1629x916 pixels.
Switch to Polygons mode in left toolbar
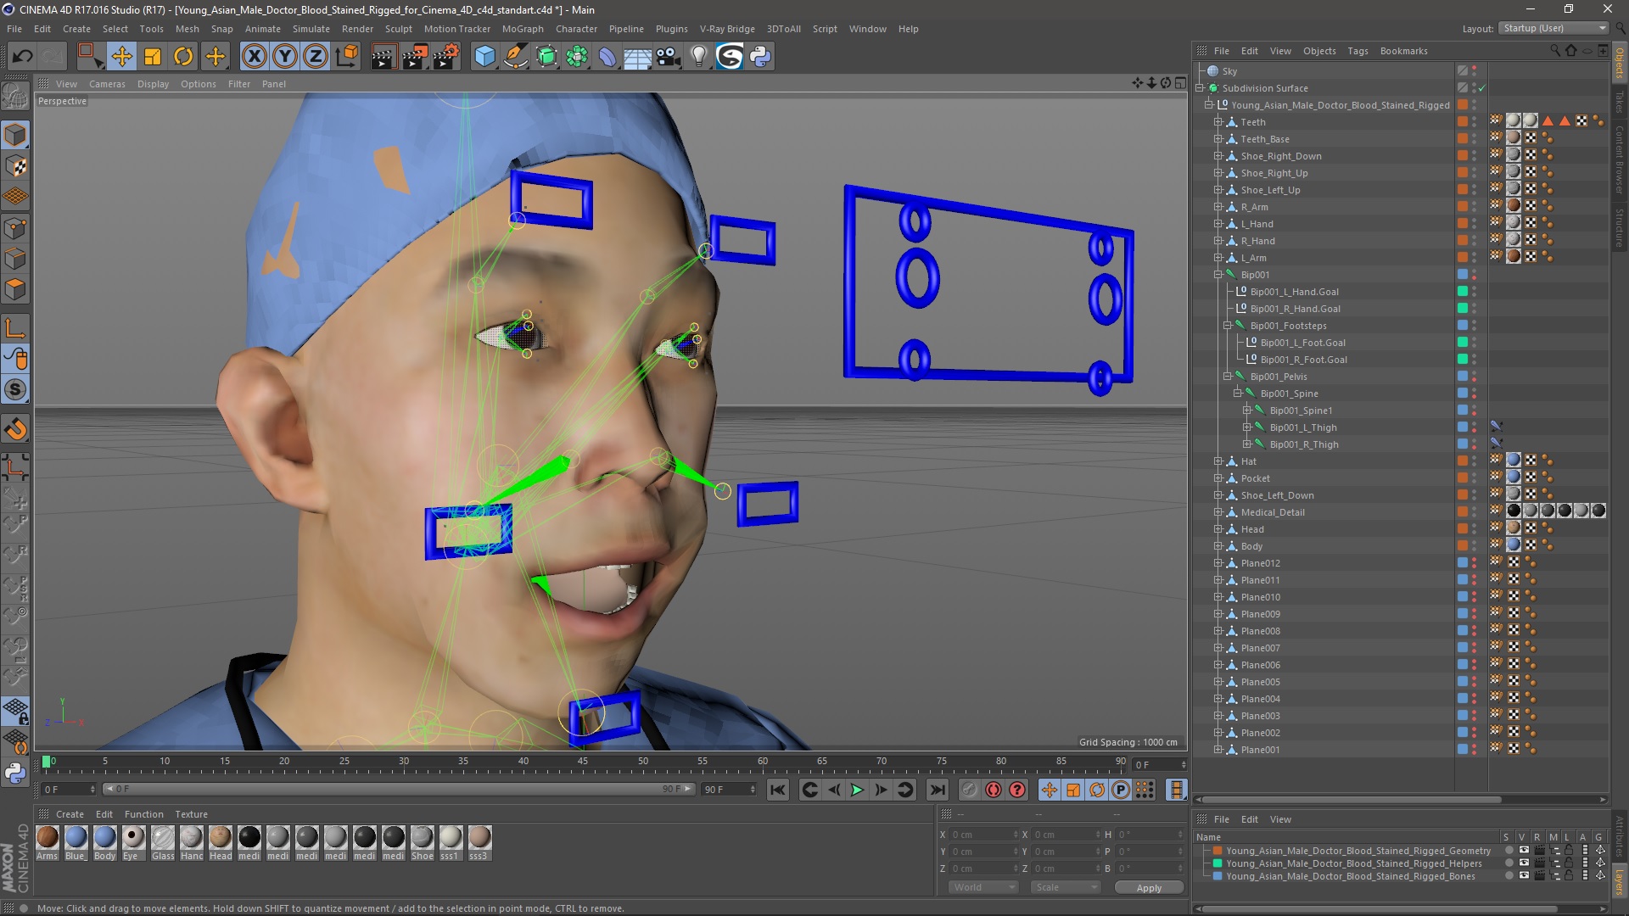pos(15,288)
